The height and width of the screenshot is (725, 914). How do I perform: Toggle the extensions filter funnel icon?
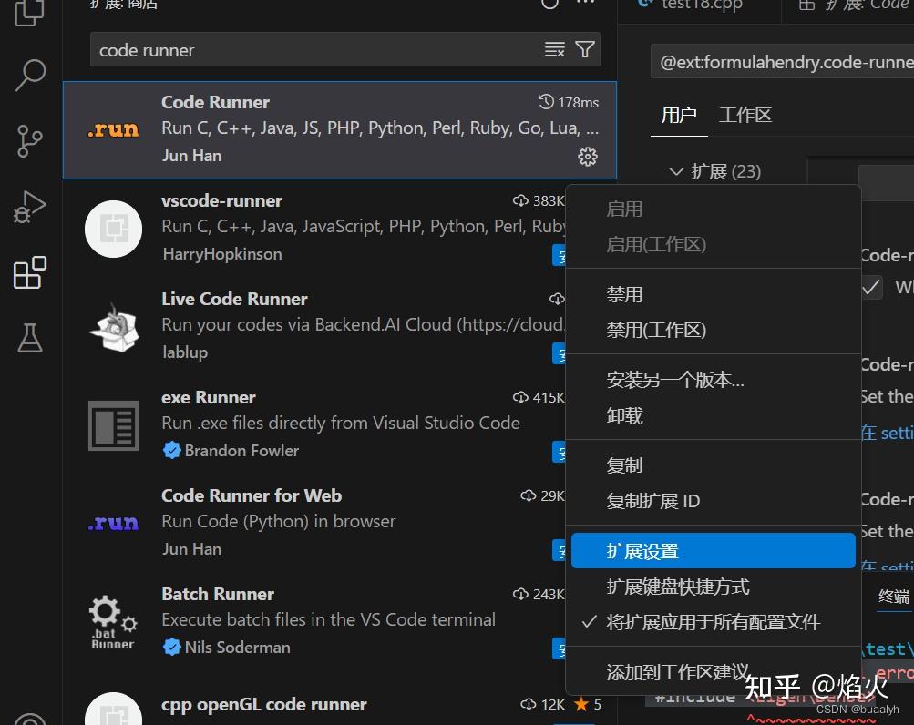[x=584, y=50]
